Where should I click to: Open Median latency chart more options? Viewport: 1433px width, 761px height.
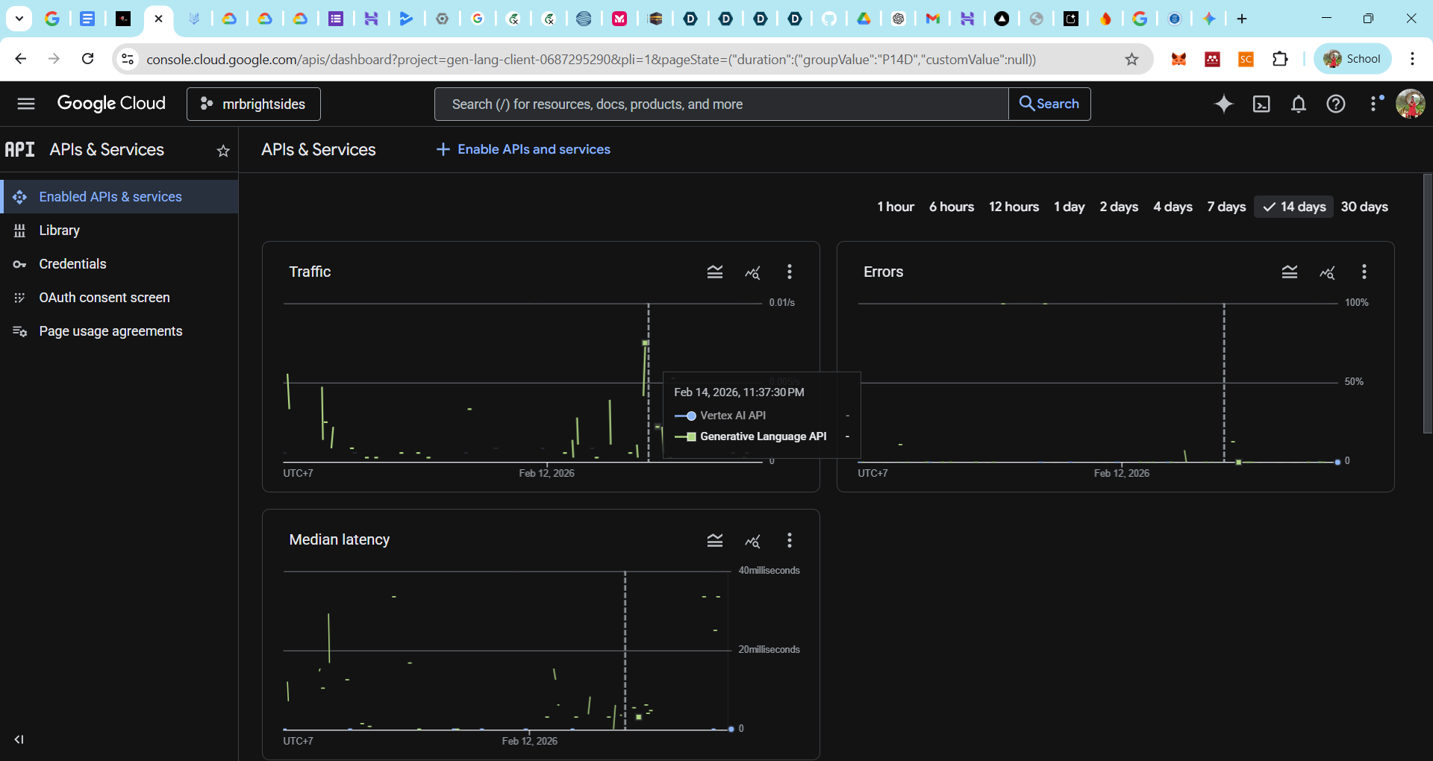click(790, 540)
